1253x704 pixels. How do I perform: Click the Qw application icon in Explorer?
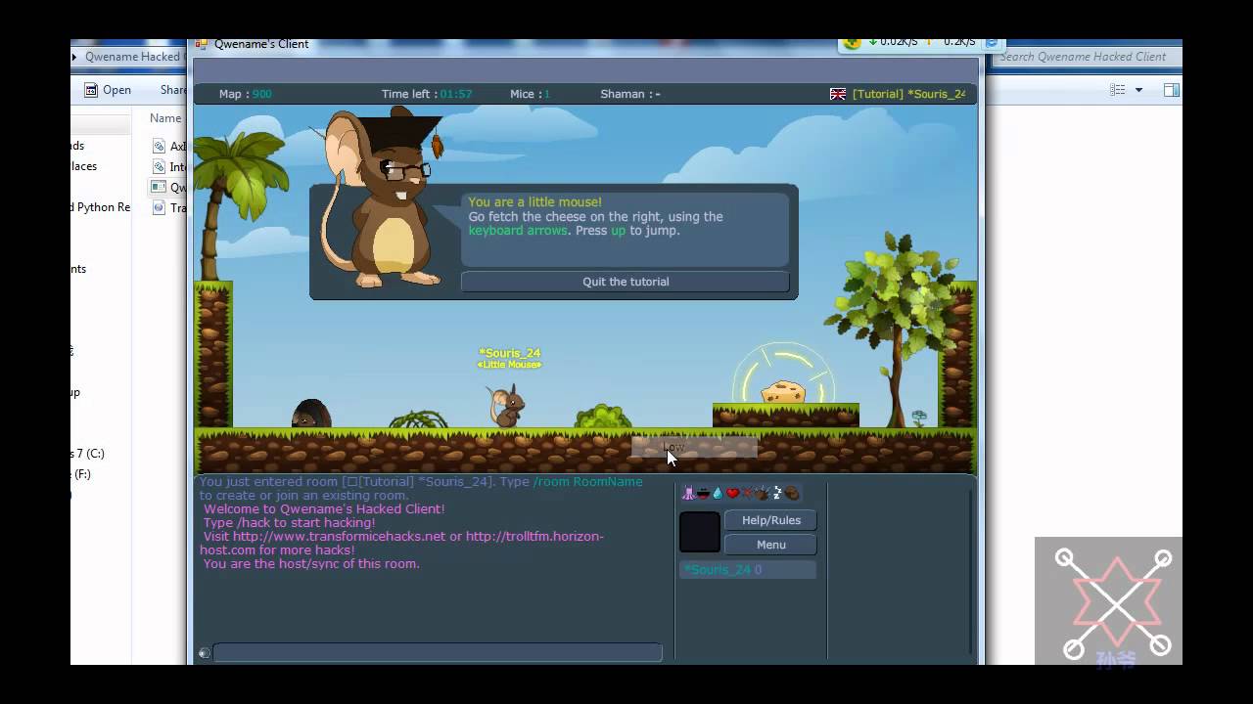tap(159, 187)
